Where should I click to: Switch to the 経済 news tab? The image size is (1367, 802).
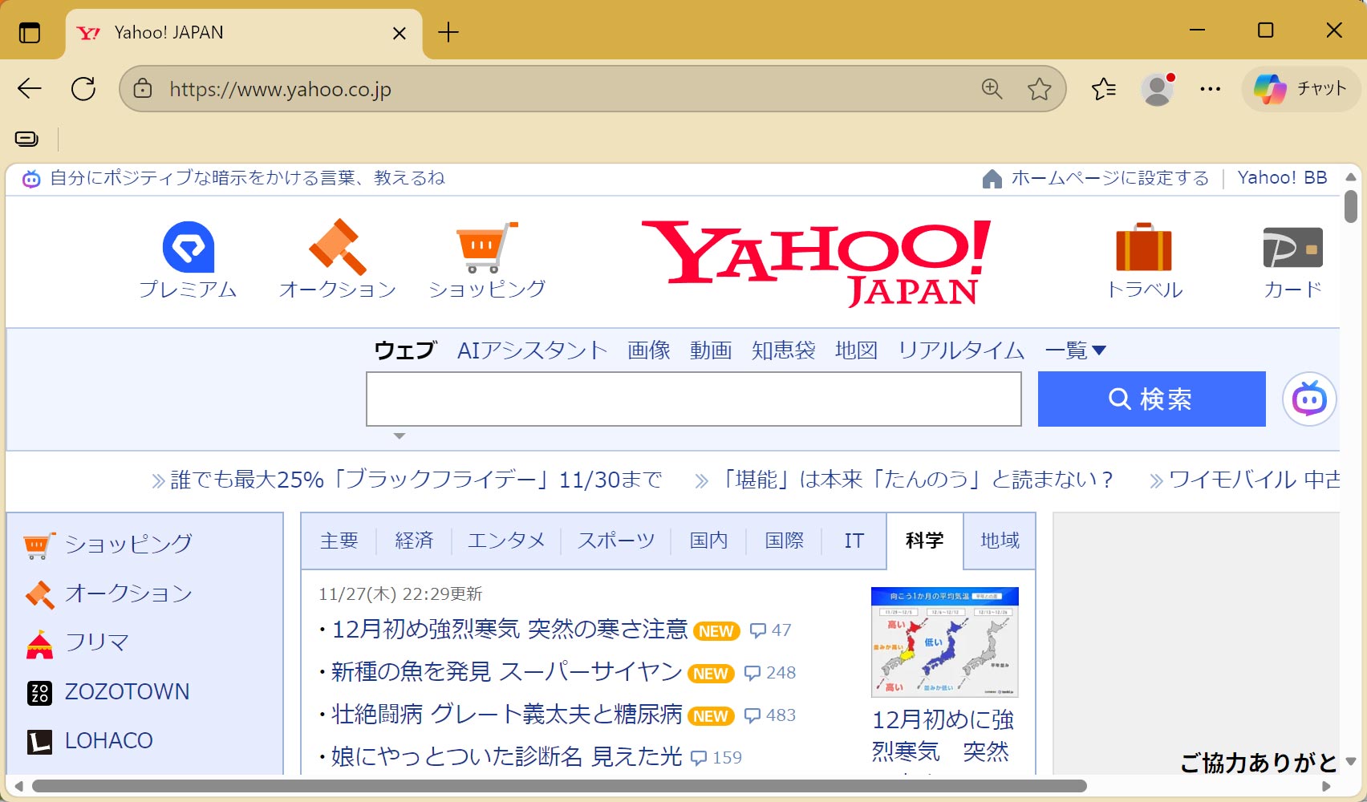(x=414, y=541)
